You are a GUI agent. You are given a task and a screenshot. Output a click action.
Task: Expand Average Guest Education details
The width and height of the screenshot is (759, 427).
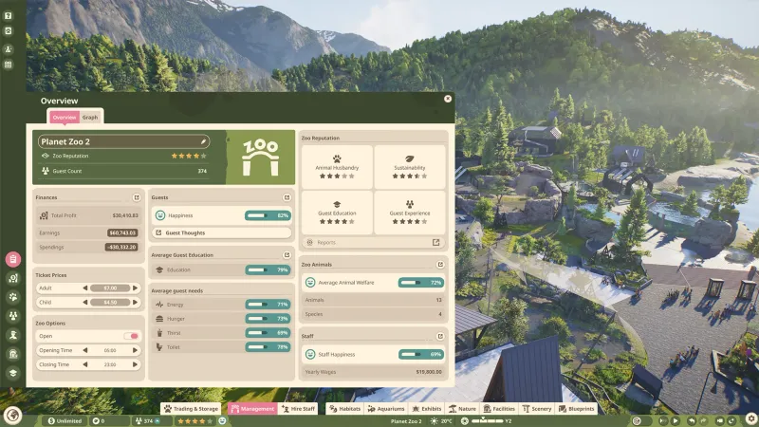(287, 254)
